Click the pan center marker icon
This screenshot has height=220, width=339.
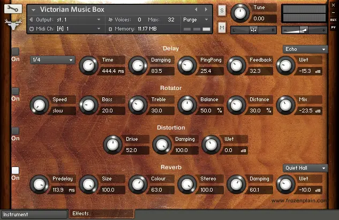pos(253,30)
